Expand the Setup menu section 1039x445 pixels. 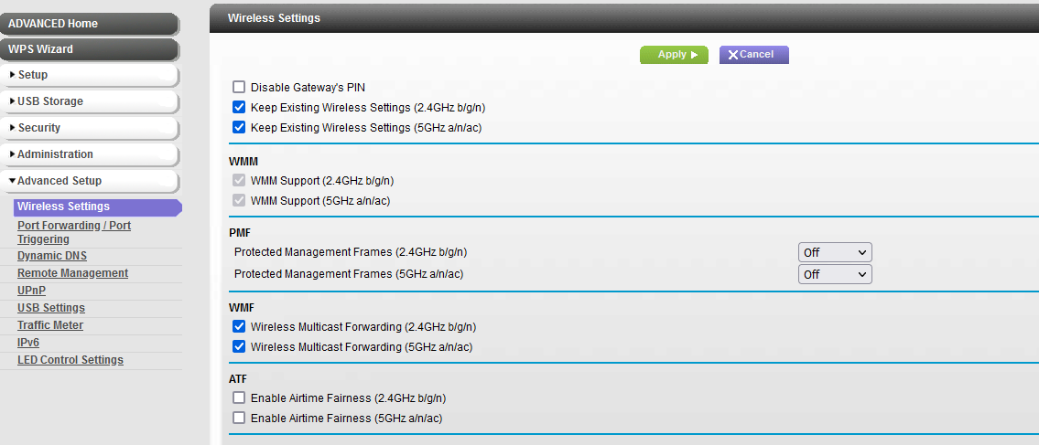pos(90,75)
